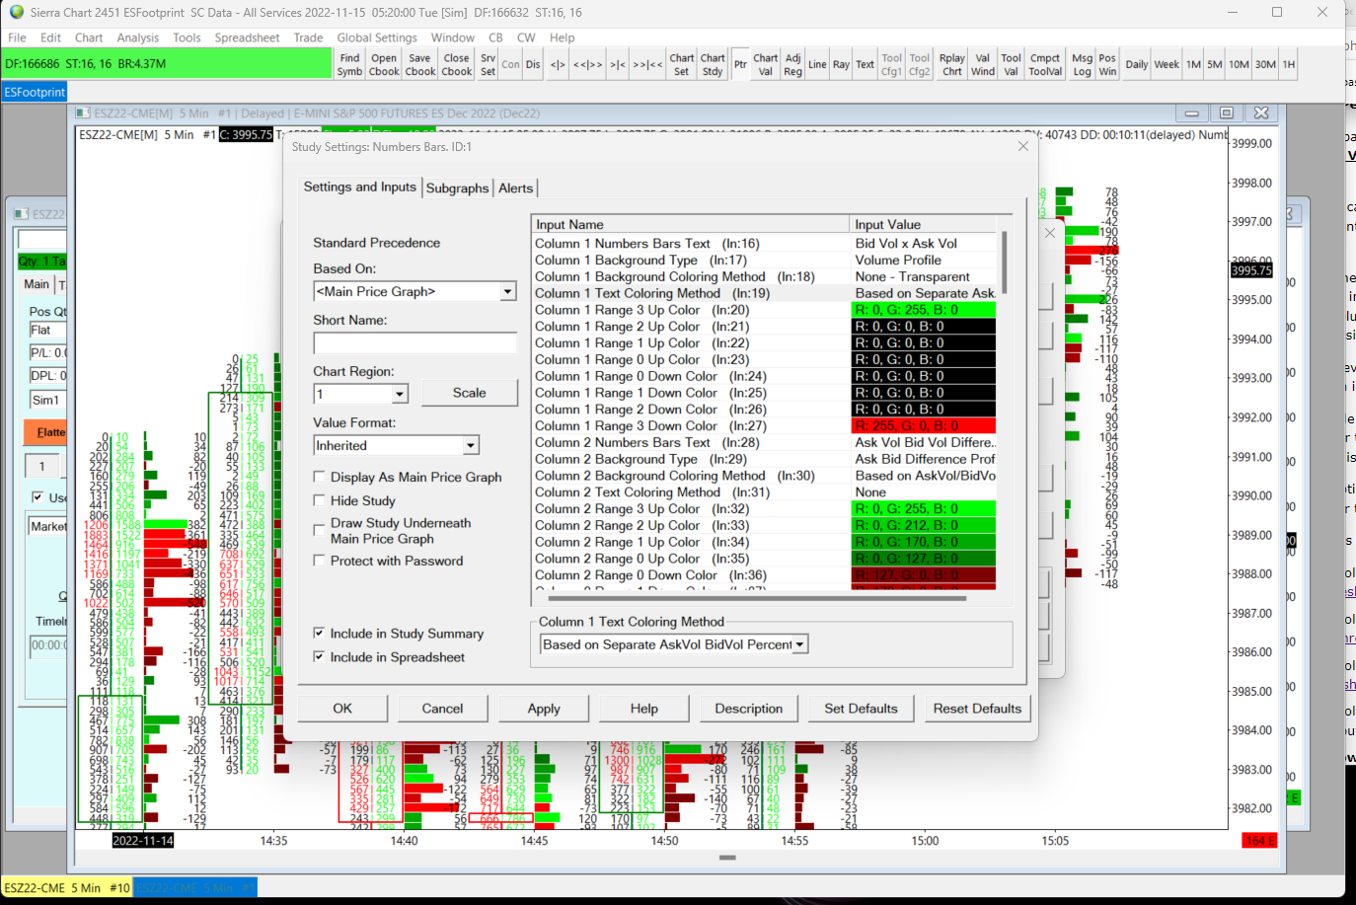Open the Based On dropdown

pos(507,291)
